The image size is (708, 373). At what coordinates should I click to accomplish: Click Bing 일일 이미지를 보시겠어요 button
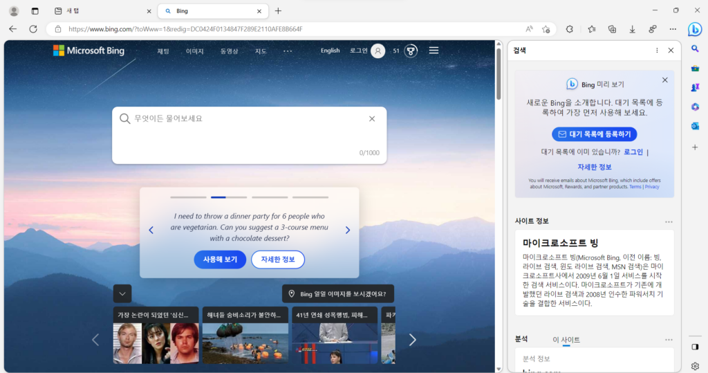(x=337, y=294)
